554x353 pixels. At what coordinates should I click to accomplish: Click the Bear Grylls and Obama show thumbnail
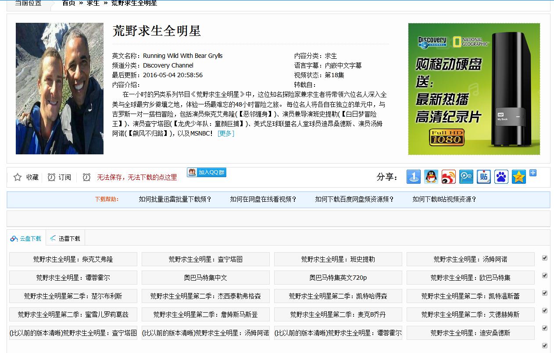tap(59, 89)
